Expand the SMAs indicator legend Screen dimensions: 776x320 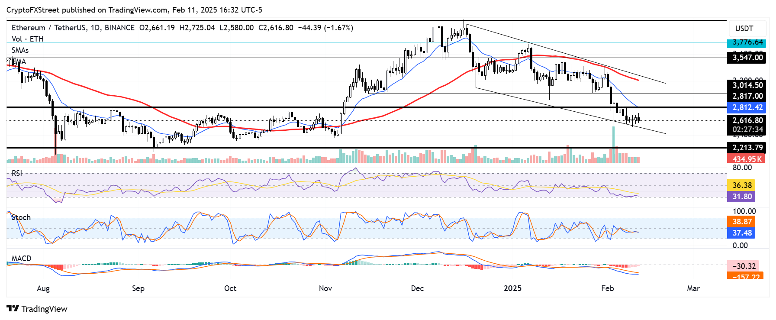pos(20,50)
